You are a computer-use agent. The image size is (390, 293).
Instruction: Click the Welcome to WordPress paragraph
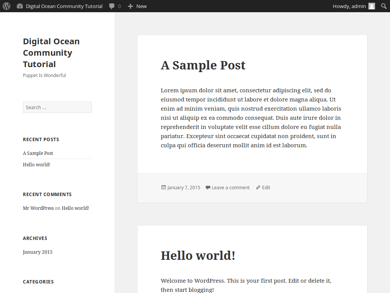point(246,285)
